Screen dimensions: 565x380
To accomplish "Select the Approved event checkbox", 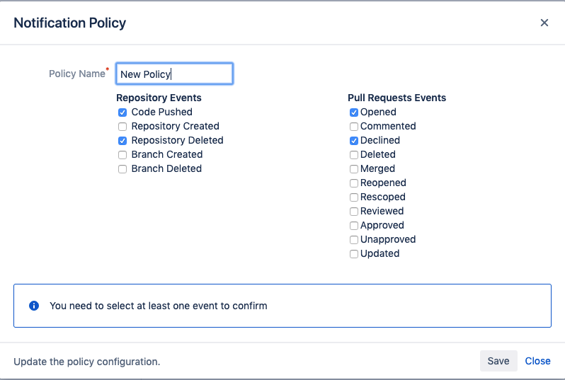I will click(x=354, y=226).
